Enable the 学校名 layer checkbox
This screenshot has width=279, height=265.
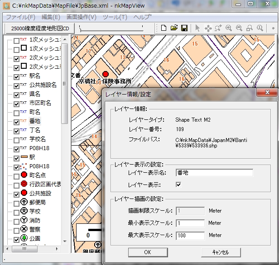[16, 139]
